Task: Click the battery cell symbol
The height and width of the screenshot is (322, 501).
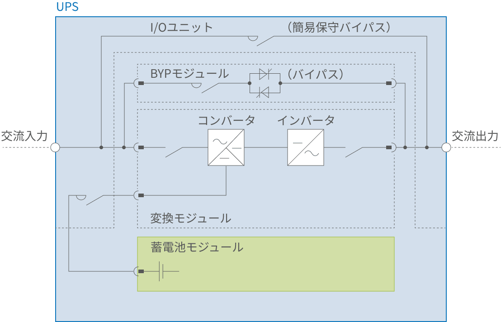Action: (x=161, y=271)
